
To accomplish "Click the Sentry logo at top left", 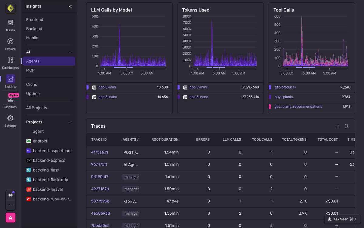I will [x=10, y=8].
